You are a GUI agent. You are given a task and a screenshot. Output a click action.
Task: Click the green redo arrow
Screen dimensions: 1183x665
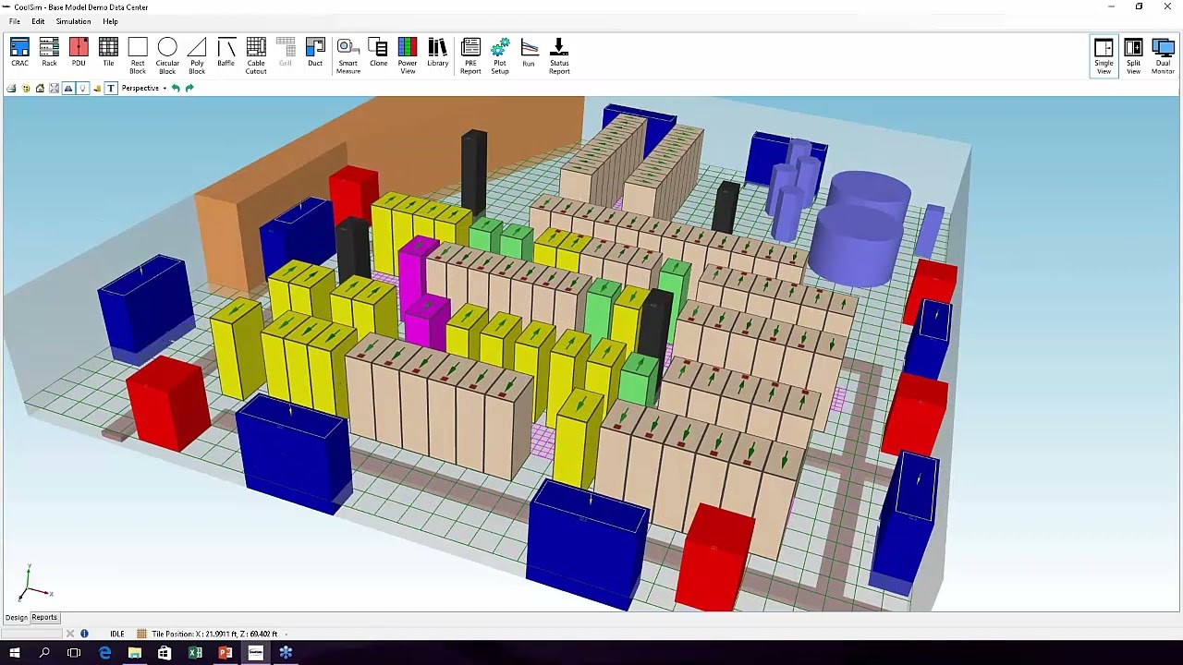pyautogui.click(x=189, y=88)
